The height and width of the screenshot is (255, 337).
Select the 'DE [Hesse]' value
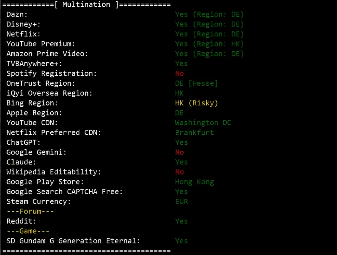coord(196,83)
